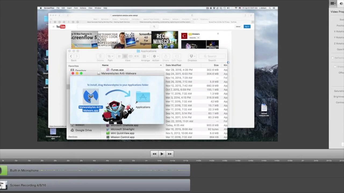Viewport: 344px width, 193px height.
Task: Switch Finder to list view
Action: (125, 56)
